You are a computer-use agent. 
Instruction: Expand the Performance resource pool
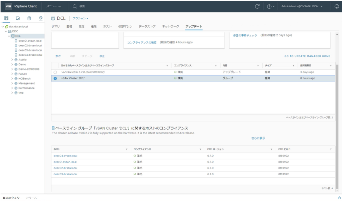pyautogui.click(x=12, y=88)
